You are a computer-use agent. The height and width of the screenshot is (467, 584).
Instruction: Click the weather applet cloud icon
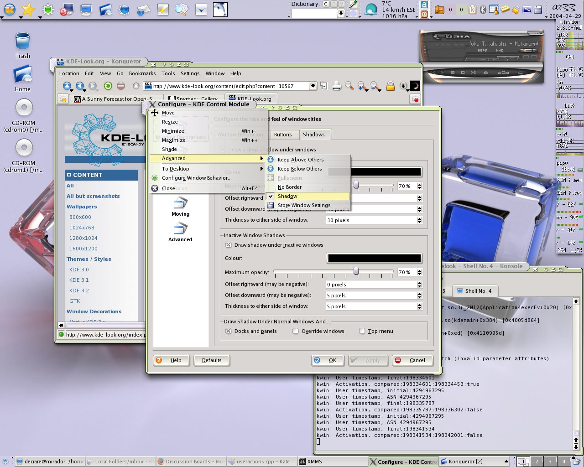[371, 9]
